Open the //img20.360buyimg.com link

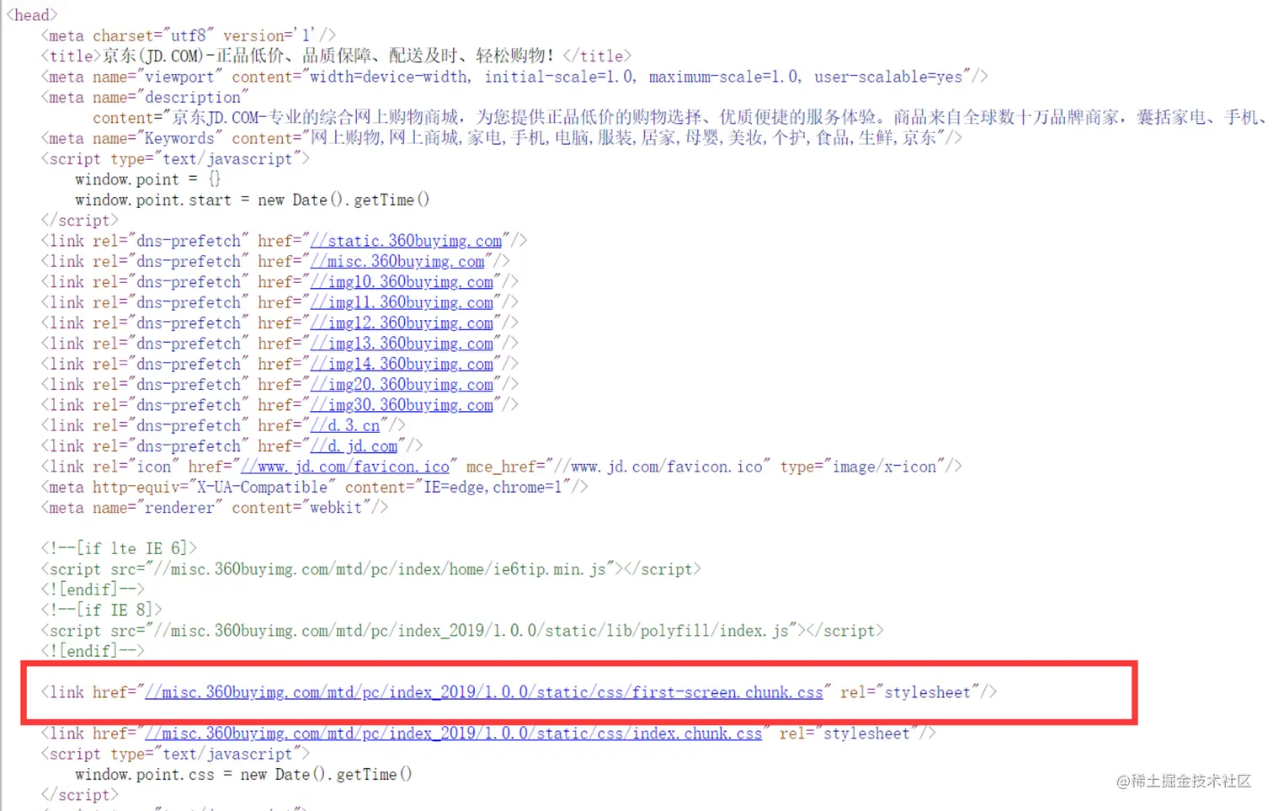pyautogui.click(x=402, y=384)
